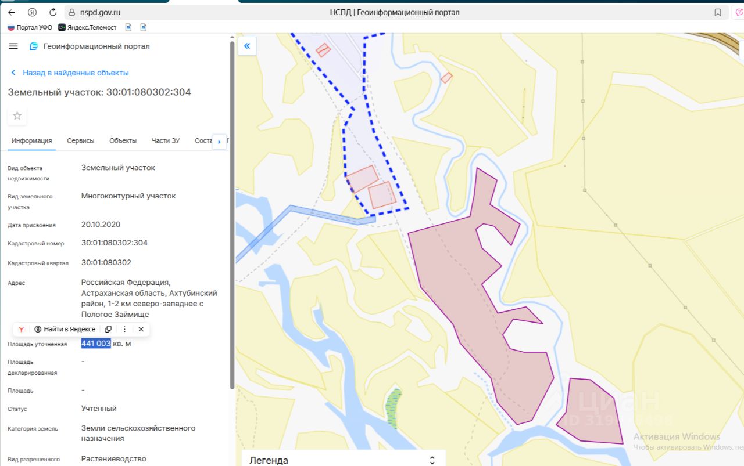Click the cadastral number 30:01:080302:304 value
Image resolution: width=744 pixels, height=466 pixels.
tap(115, 243)
